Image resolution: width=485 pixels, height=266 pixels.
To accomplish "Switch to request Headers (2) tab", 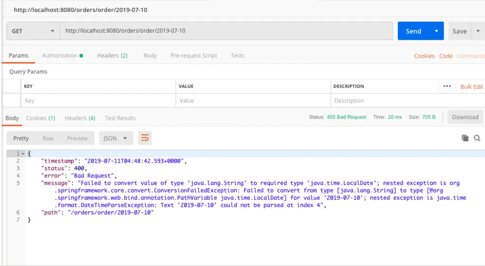I will tap(112, 56).
